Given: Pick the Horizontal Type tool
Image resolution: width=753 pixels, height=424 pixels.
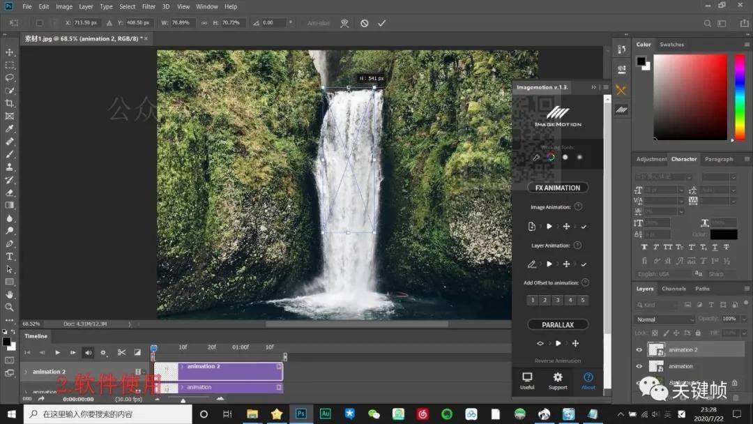Looking at the screenshot, I should pos(10,257).
